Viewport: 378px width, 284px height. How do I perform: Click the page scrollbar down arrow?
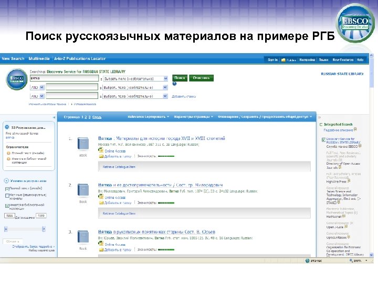click(x=371, y=255)
